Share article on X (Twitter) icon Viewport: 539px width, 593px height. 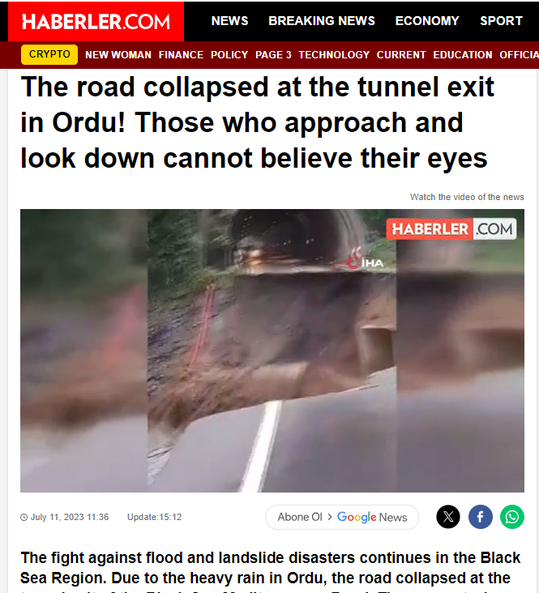pos(448,517)
